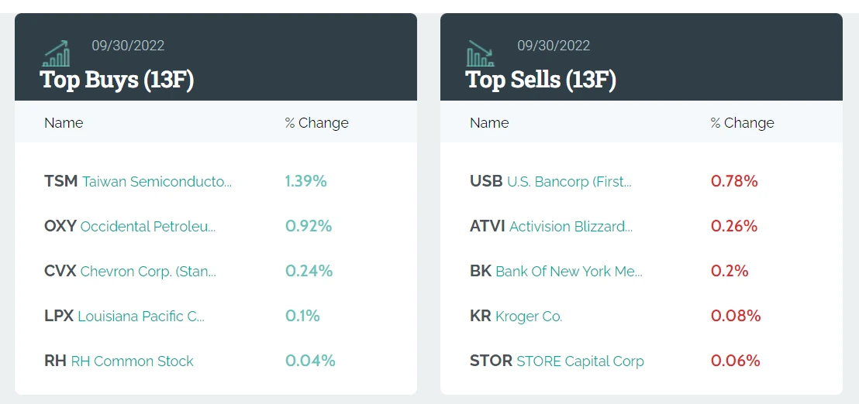Viewport: 859px width, 404px height.
Task: Click the Top Buys (13F) heading
Action: 116,79
